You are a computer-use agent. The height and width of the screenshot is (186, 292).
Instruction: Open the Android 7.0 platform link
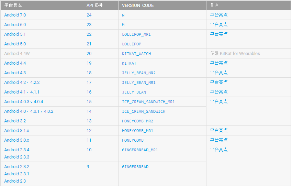[15, 15]
